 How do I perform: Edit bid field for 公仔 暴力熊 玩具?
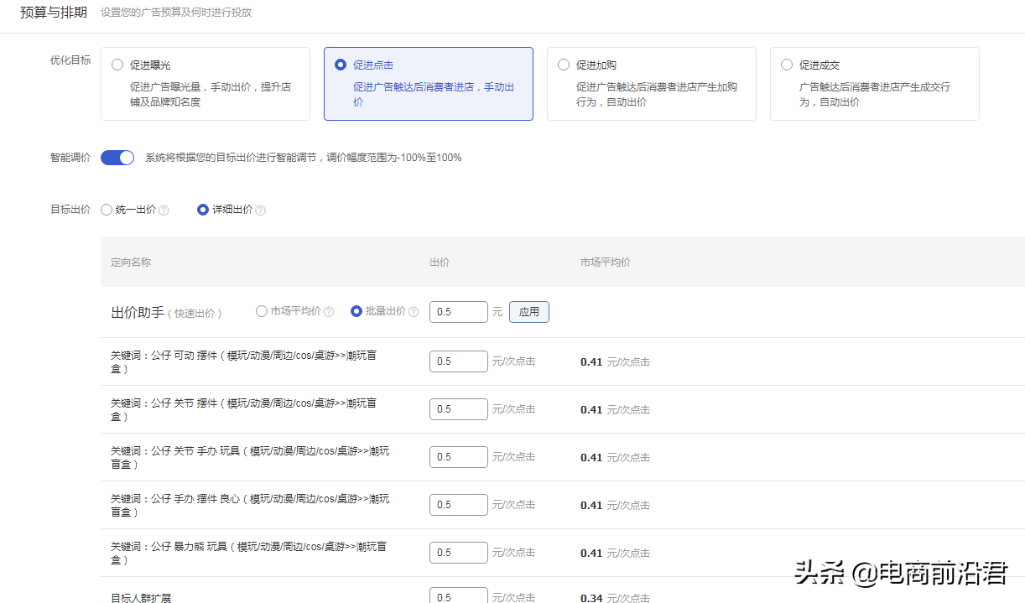(x=459, y=553)
